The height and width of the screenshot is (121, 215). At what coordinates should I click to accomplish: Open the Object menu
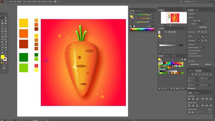pos(19,2)
